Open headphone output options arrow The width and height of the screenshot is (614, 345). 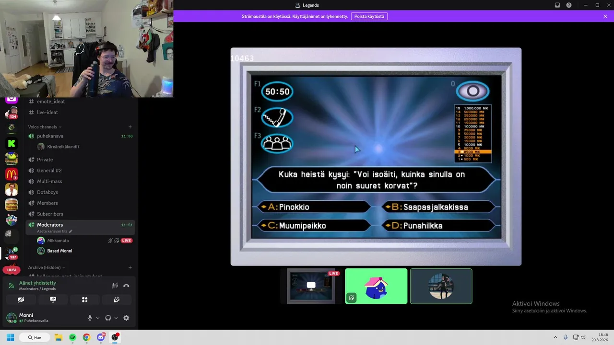116,318
